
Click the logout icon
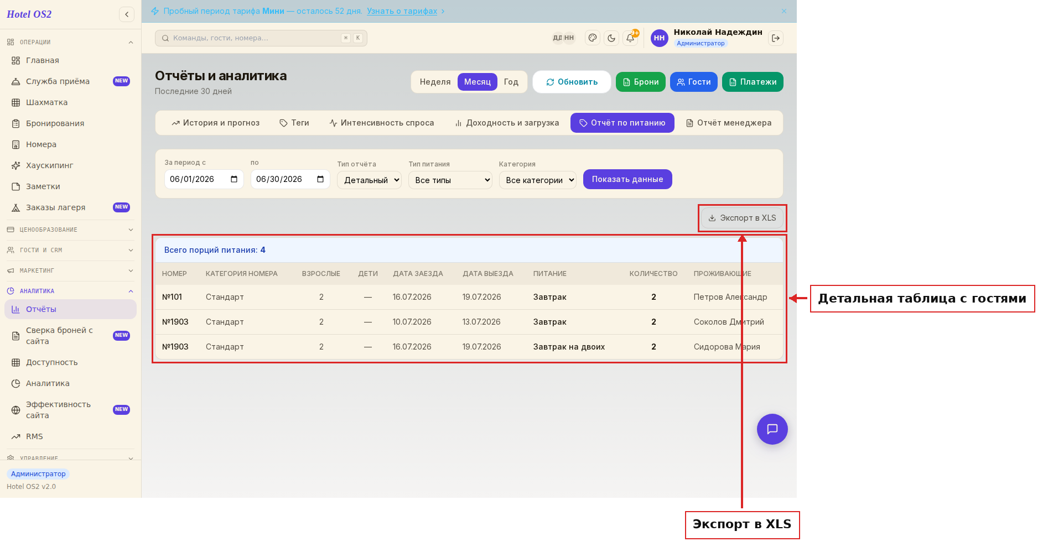click(776, 38)
